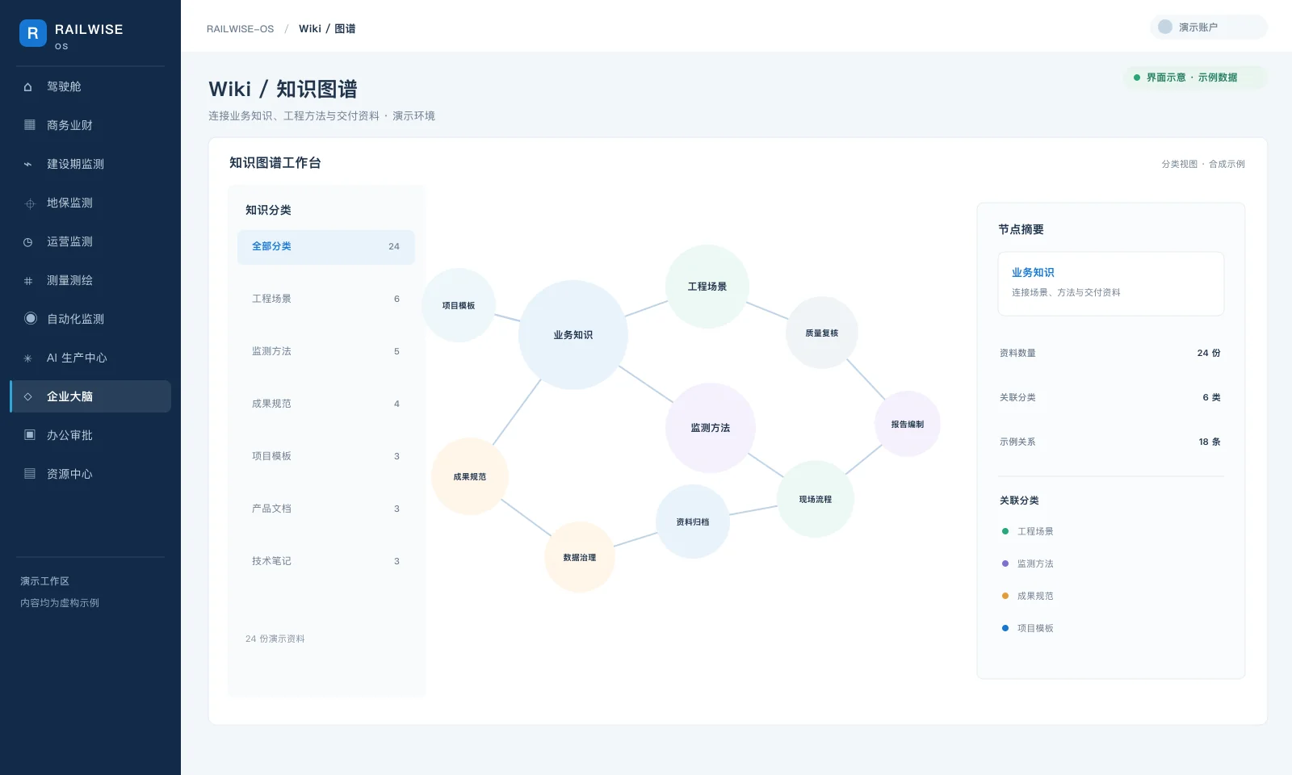Click the 企业大脑 diamond icon

[x=28, y=396]
